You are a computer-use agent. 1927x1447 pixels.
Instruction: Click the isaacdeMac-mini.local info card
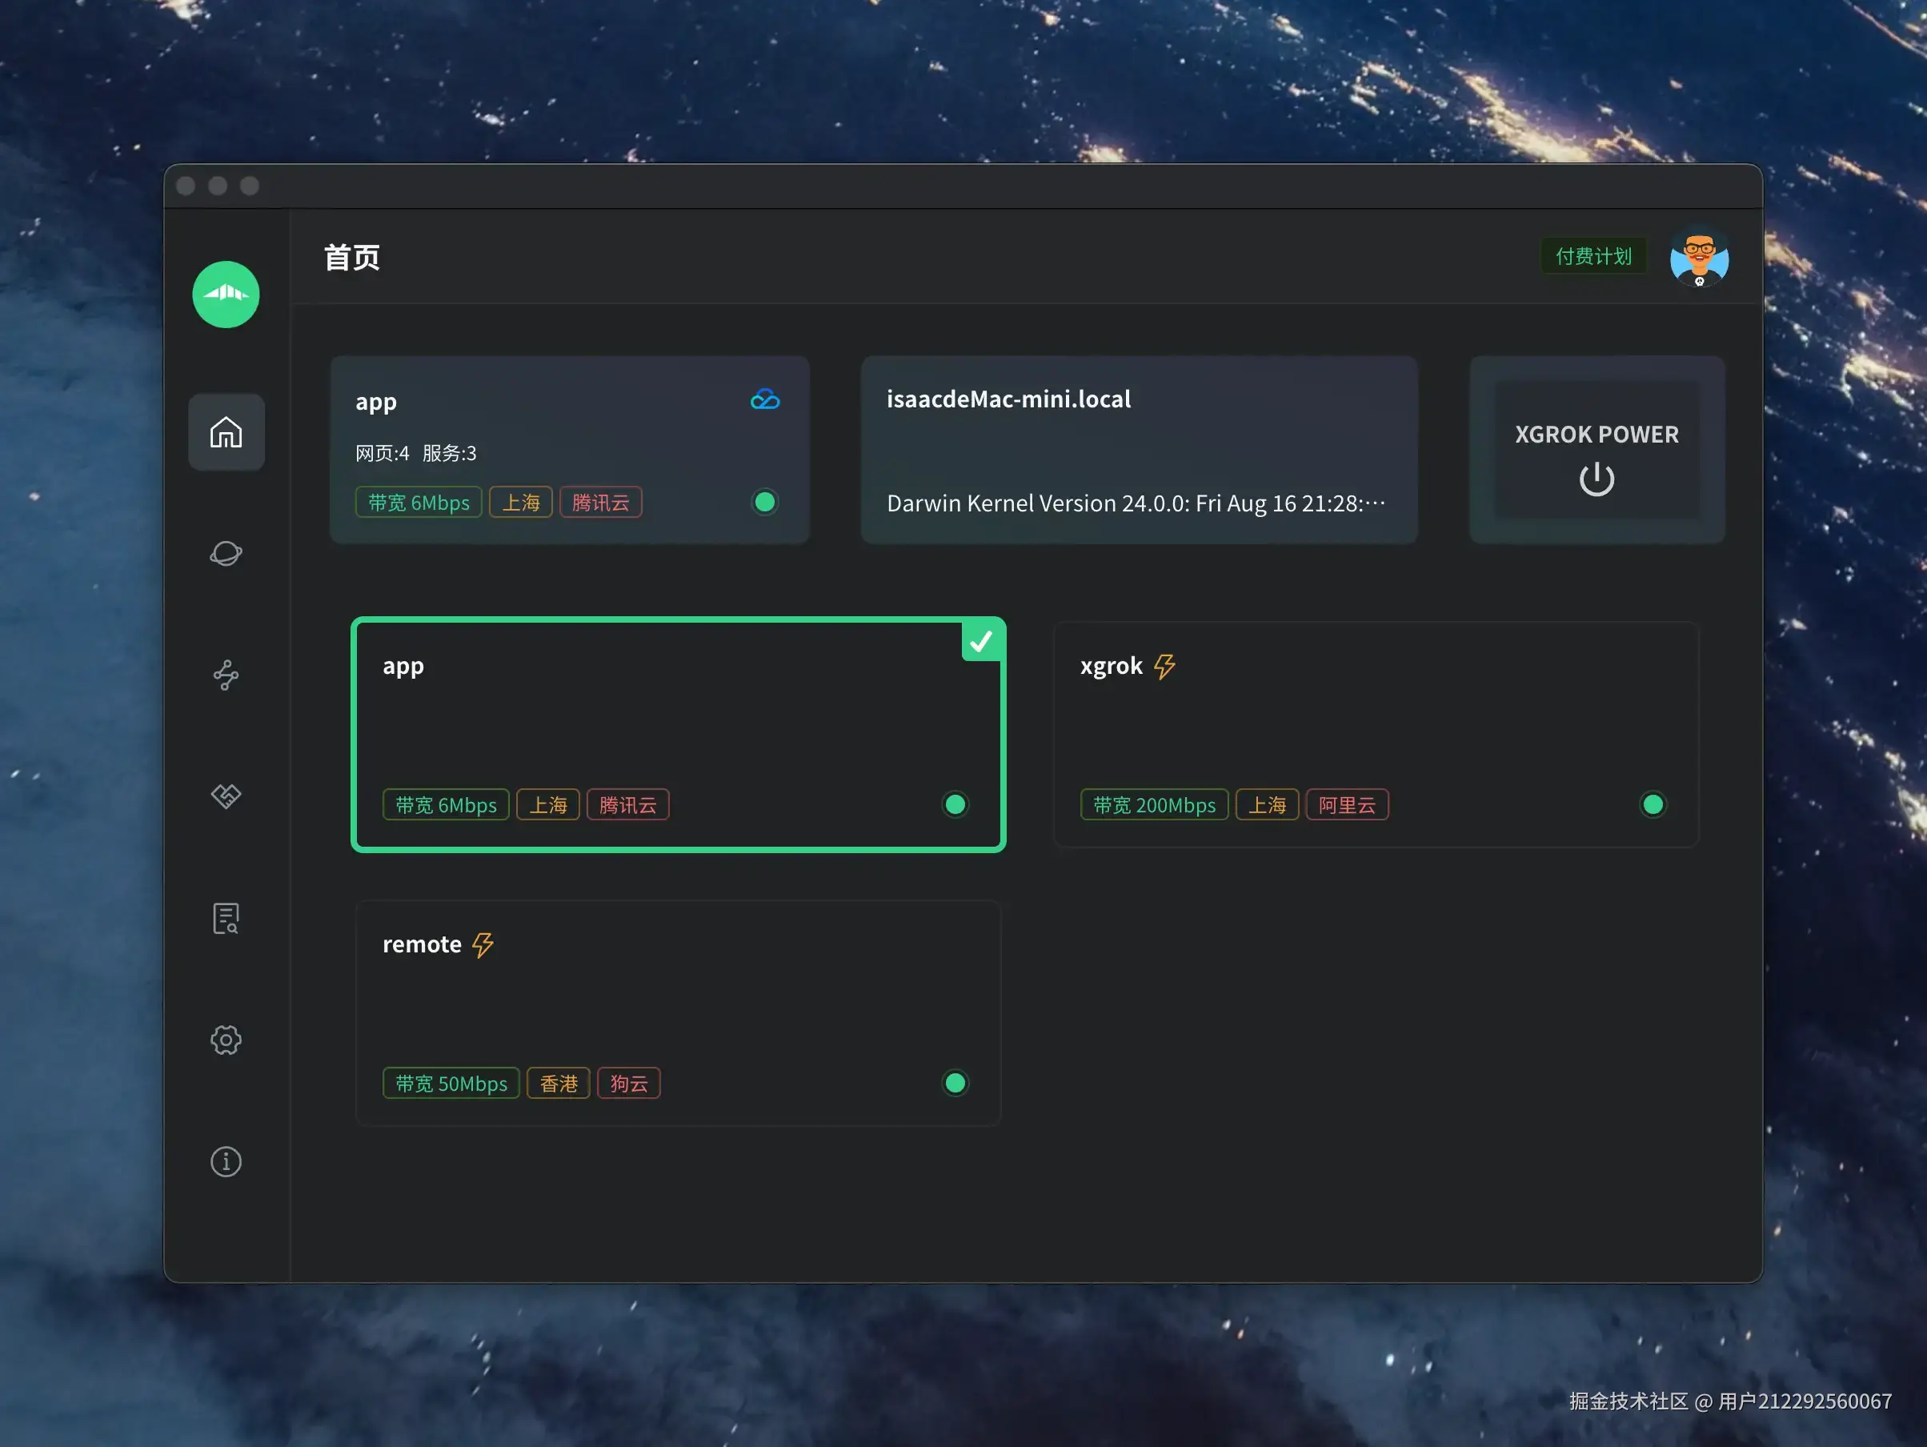coord(1138,451)
